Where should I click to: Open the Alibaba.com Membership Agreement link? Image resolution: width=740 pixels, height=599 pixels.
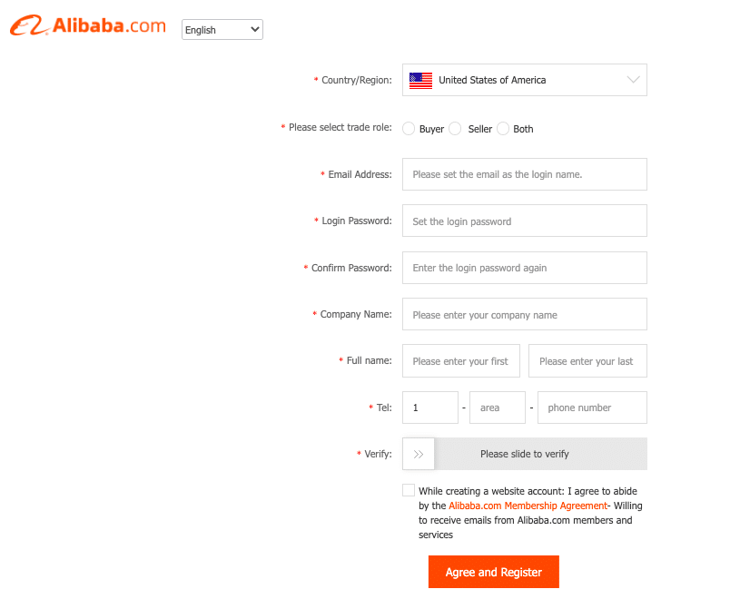tap(528, 506)
